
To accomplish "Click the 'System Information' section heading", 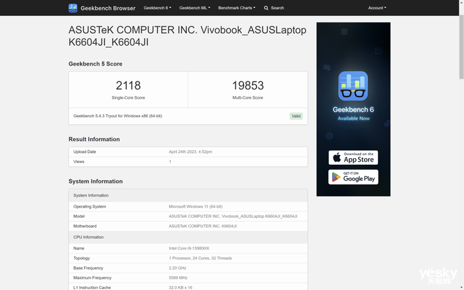I will pyautogui.click(x=95, y=181).
